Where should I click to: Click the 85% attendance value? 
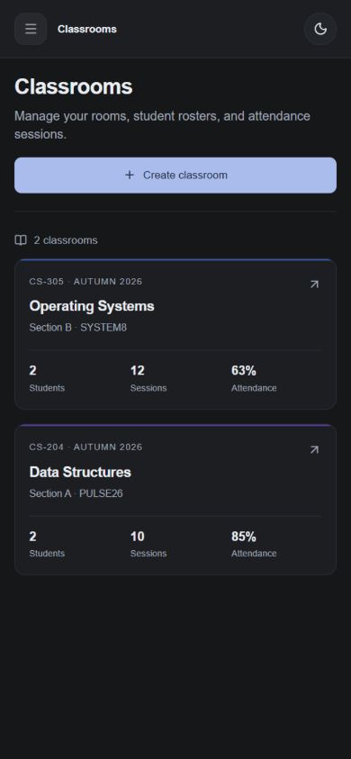point(244,537)
